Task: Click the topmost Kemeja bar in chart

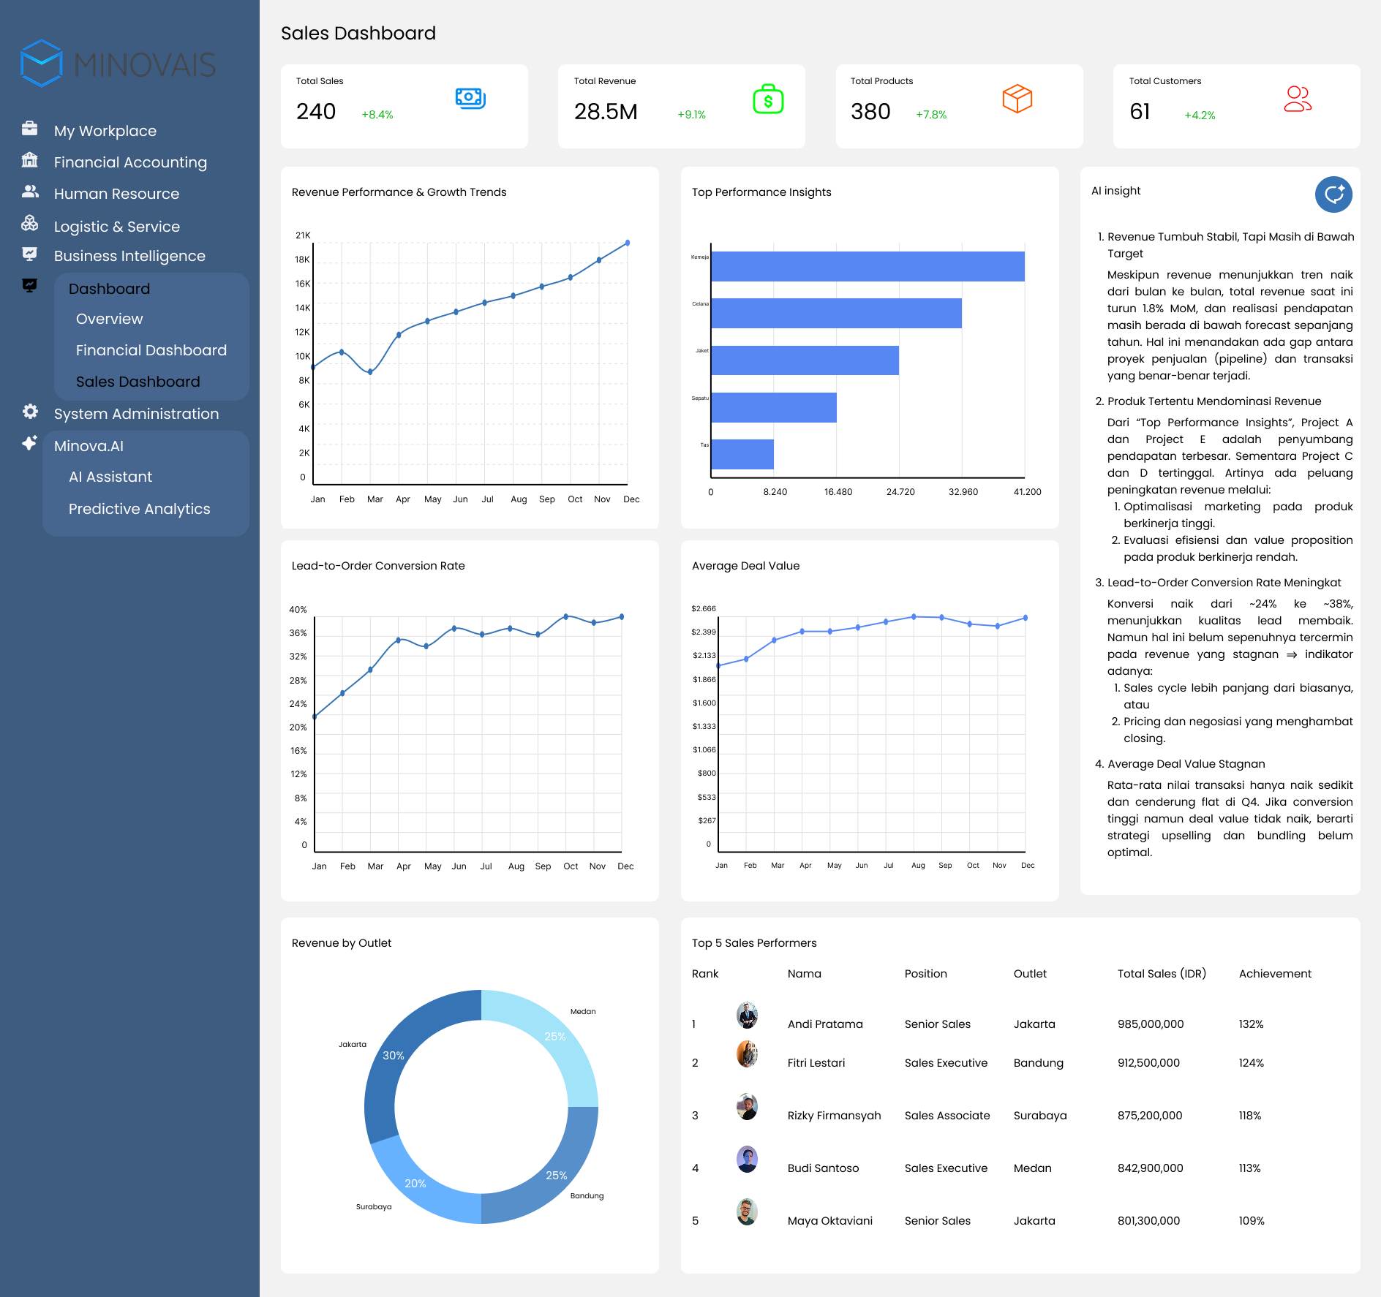Action: 867,266
